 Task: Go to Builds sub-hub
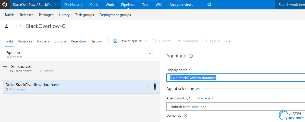pos(9,15)
